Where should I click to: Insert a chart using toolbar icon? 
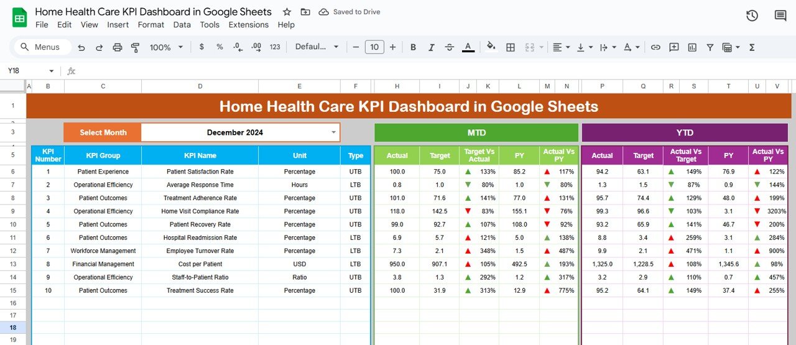click(x=692, y=47)
